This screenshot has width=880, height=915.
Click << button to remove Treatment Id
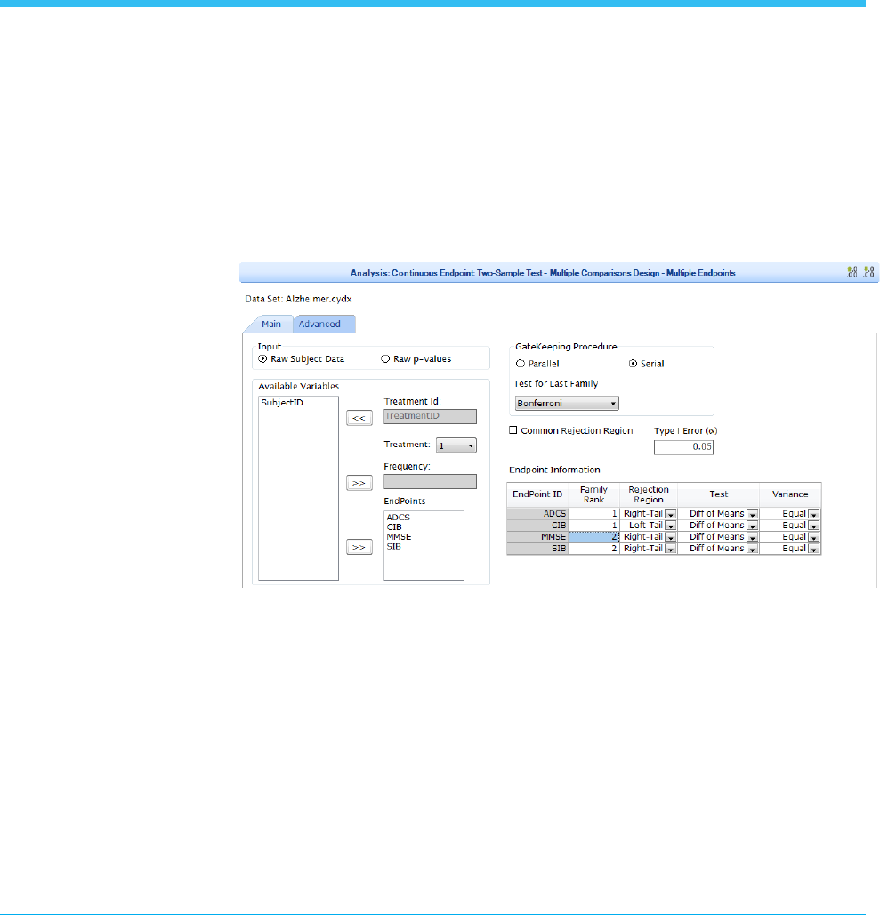[x=359, y=418]
